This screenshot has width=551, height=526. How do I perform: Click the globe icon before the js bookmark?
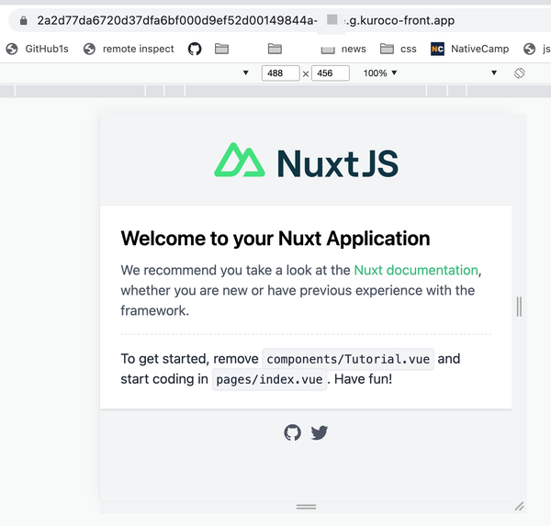(529, 49)
